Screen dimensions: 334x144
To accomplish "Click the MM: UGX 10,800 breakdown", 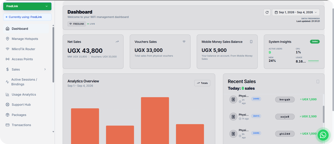I will pos(77,57).
